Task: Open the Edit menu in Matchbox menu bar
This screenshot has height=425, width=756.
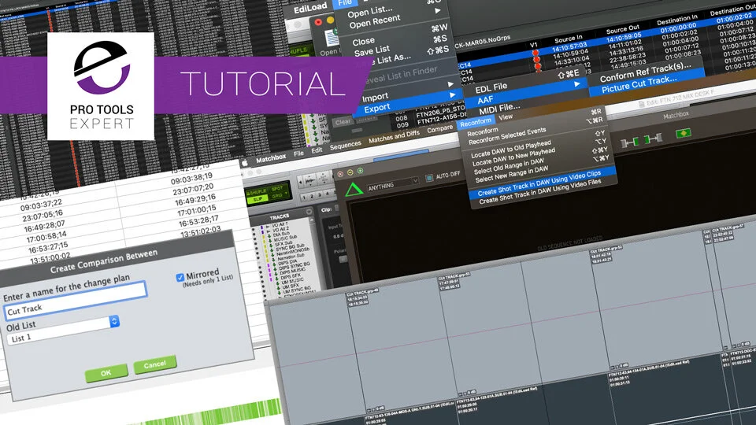Action: [317, 150]
